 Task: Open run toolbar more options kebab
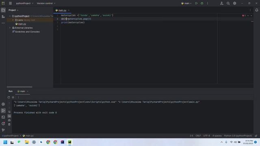pyautogui.click(x=18, y=97)
